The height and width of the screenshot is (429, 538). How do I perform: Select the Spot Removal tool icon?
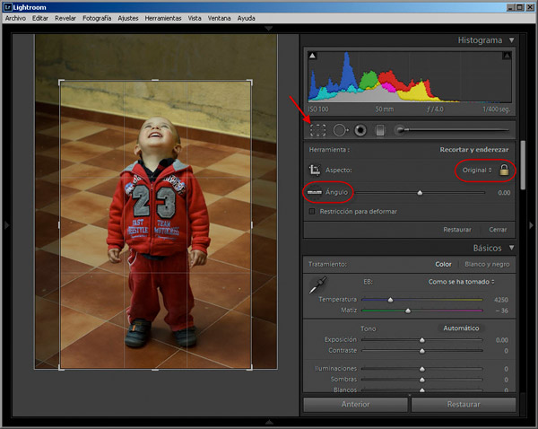[x=341, y=130]
